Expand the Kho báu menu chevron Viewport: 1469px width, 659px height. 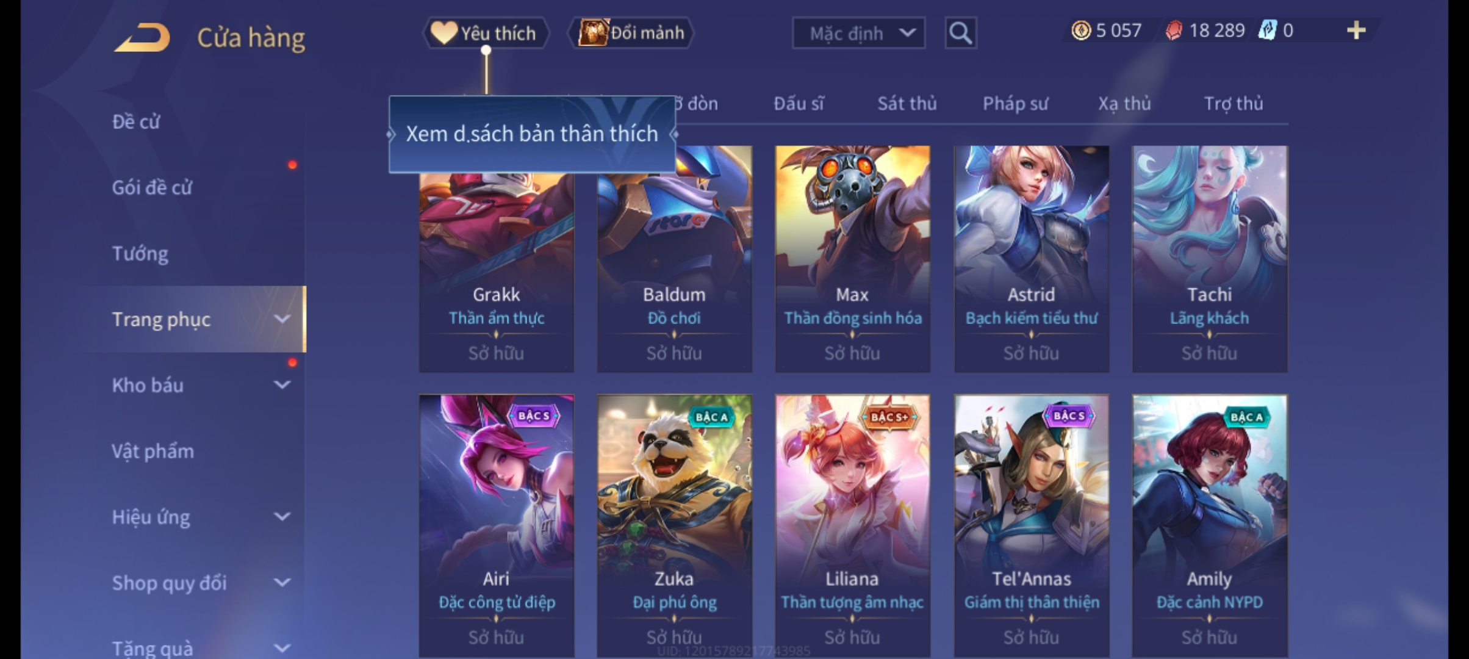coord(282,385)
